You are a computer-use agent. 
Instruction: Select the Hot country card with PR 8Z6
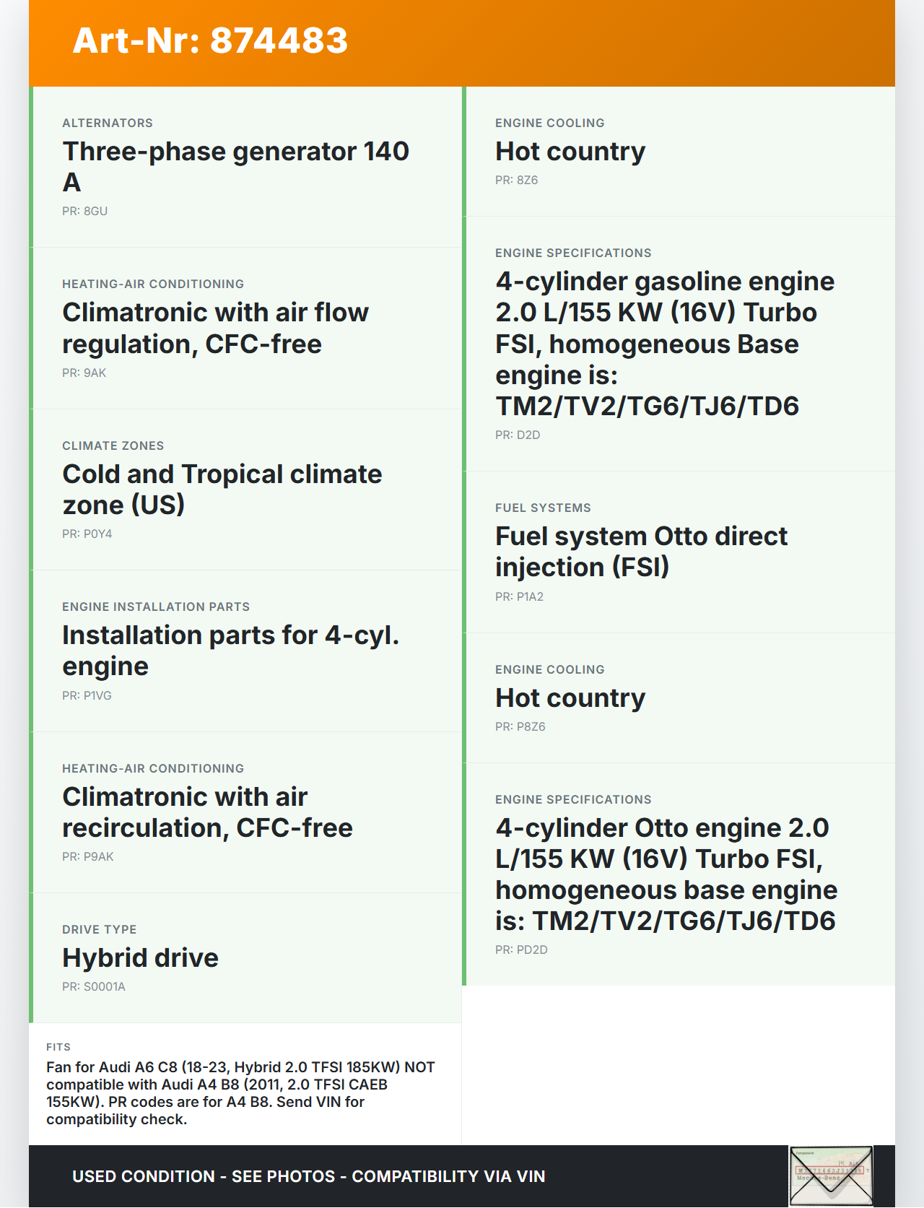coord(570,152)
